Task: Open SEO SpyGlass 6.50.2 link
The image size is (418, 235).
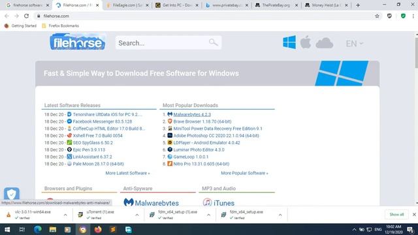Action: tap(93, 142)
